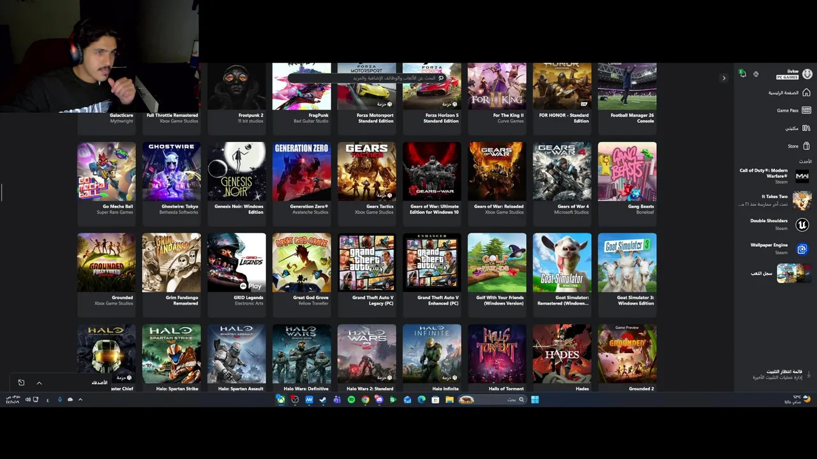Viewport: 817px width, 459px height.
Task: Click 'Full Throttle Remastered' title text
Action: coord(172,115)
